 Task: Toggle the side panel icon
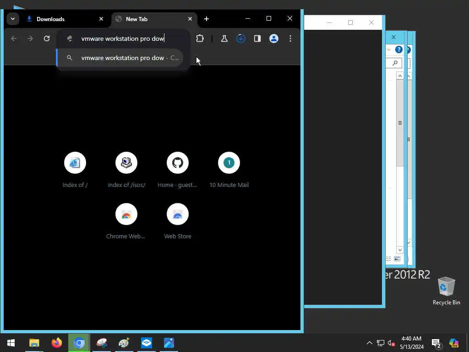point(257,38)
